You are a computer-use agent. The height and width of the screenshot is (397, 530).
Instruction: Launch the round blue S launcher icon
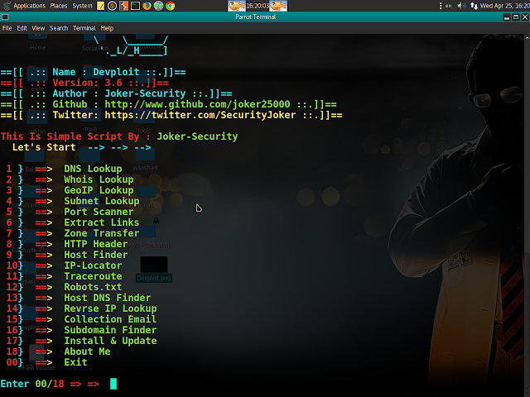112,6
